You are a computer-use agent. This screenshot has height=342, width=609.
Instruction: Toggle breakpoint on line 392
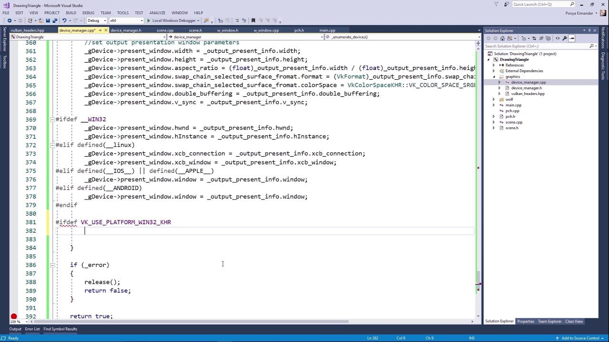[14, 316]
